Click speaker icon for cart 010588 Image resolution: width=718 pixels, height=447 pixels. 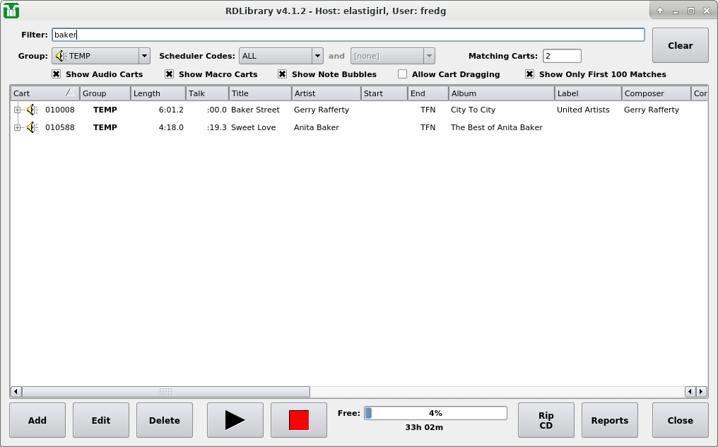click(x=32, y=127)
